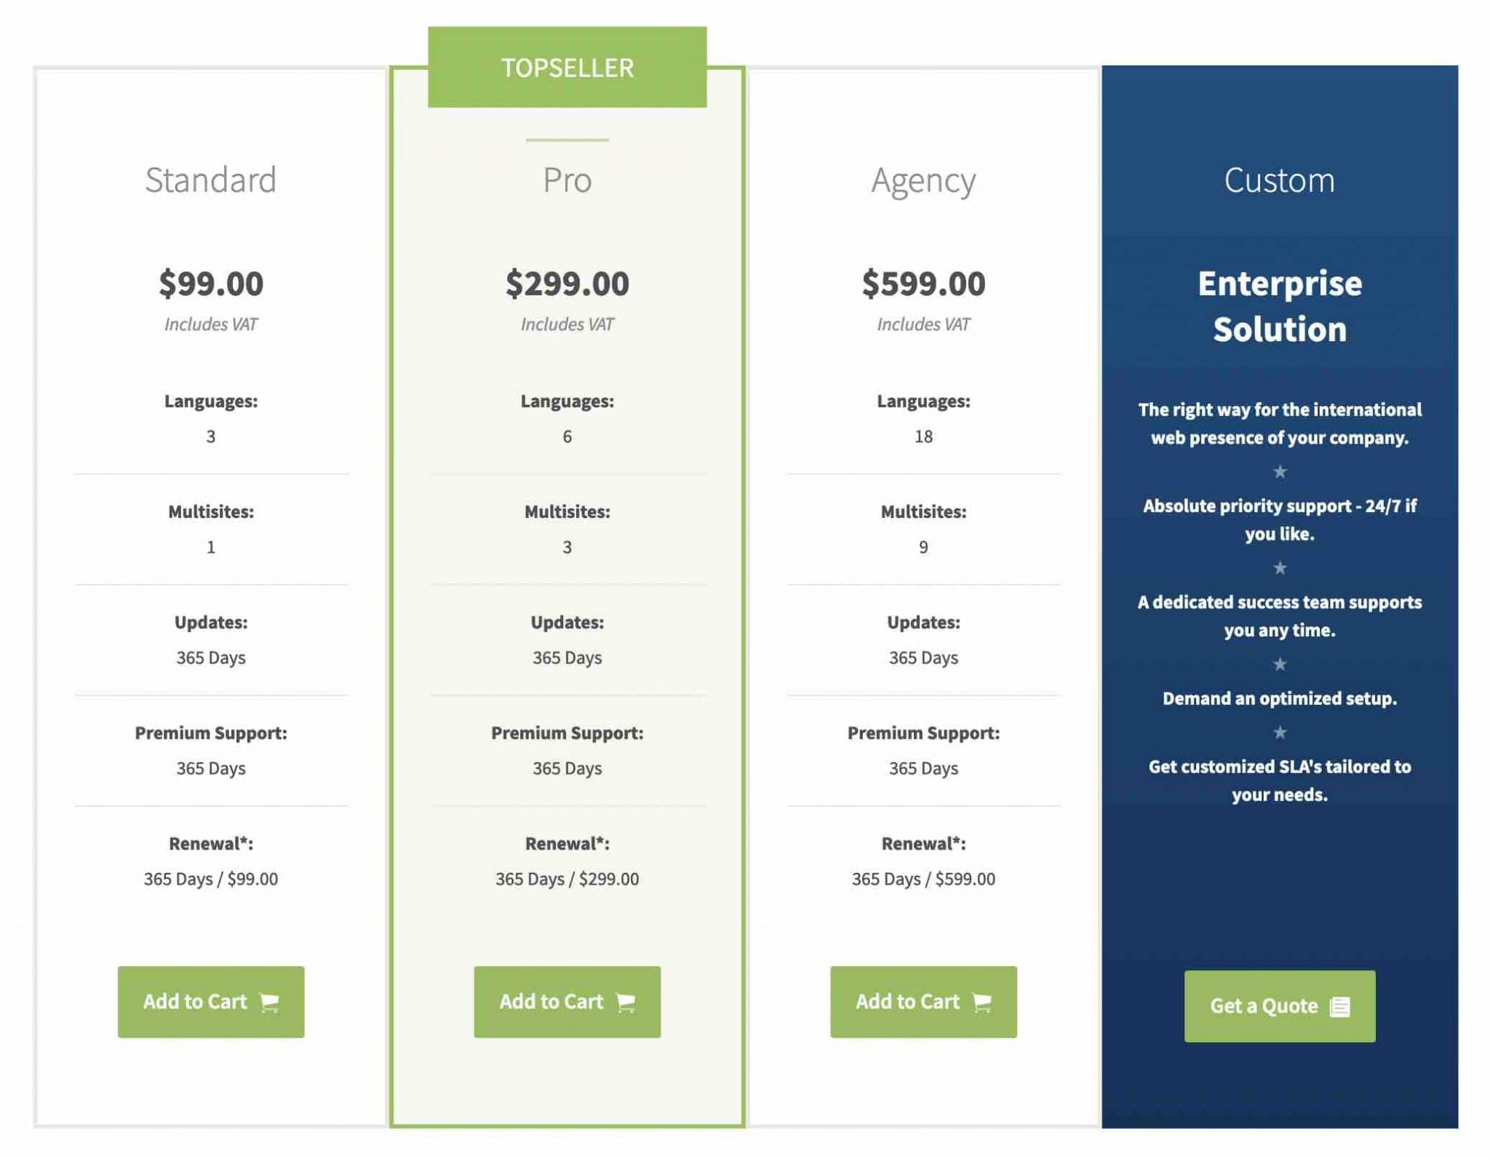Click the TOPSELLER badge above Pro

(567, 68)
